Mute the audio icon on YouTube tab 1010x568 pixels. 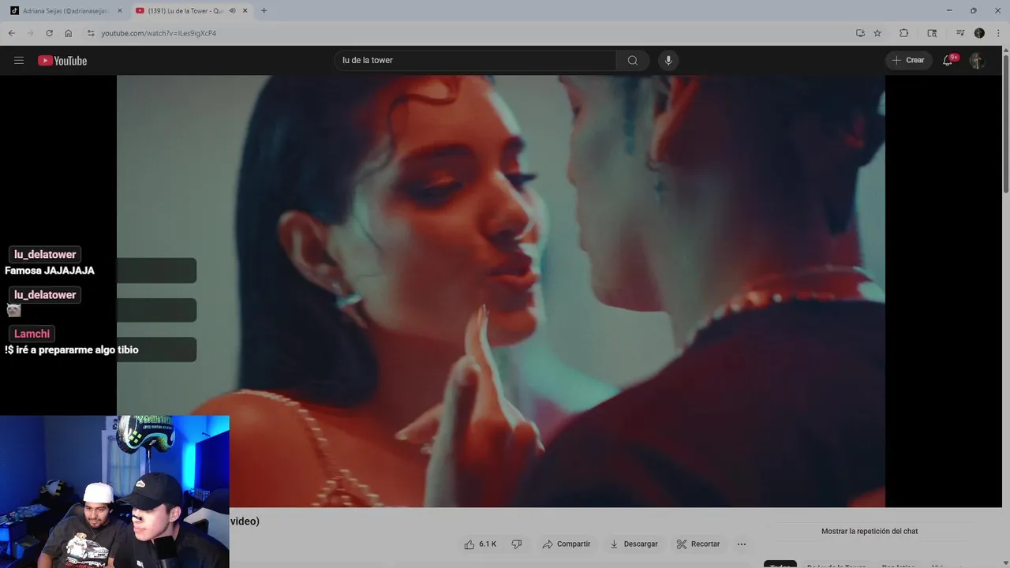(x=232, y=11)
